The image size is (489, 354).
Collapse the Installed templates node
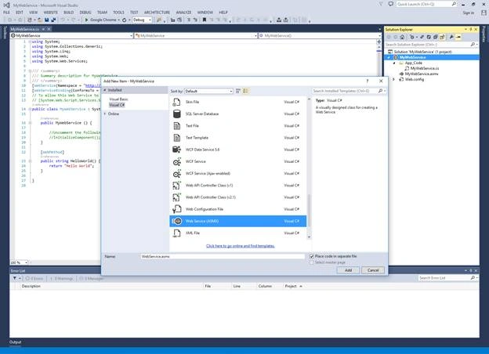pos(105,90)
